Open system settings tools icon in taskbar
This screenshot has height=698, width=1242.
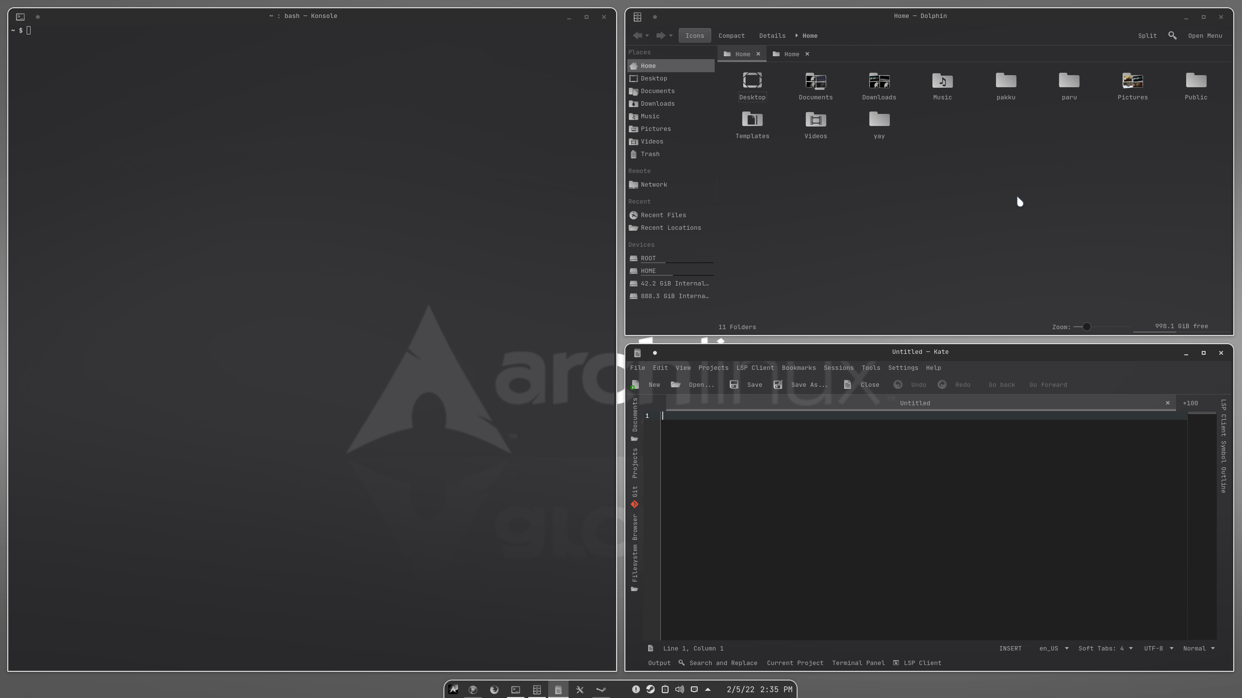(580, 689)
